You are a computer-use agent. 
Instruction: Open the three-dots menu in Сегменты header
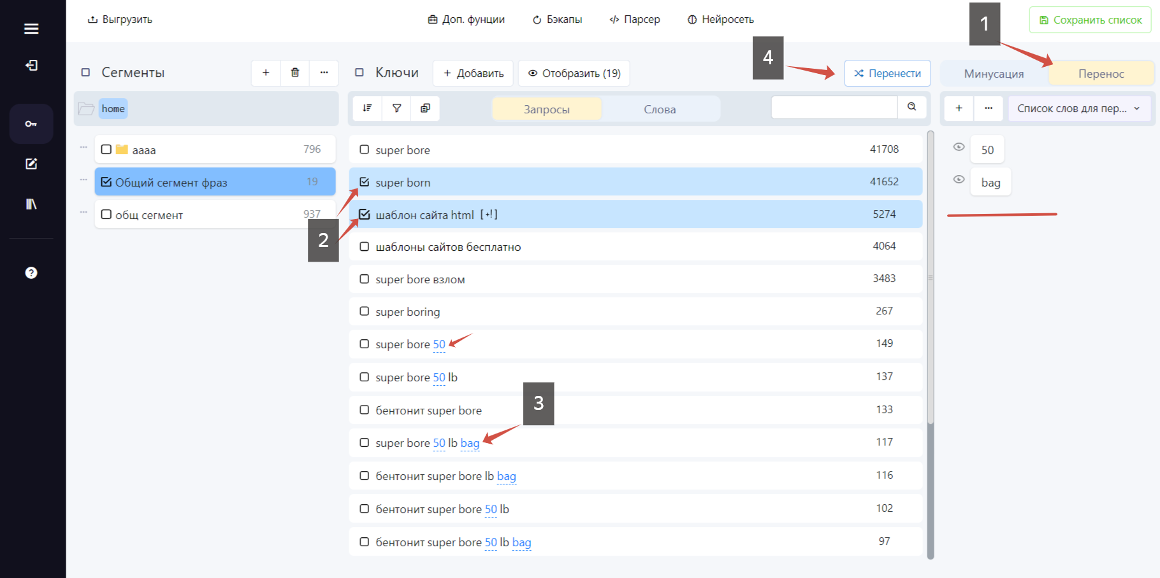324,73
